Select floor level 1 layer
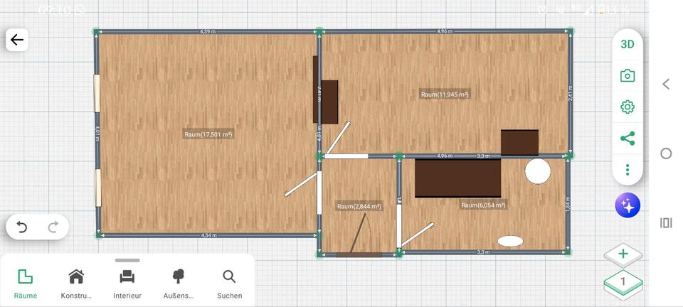Viewport: 683px width, 307px height. 623,282
